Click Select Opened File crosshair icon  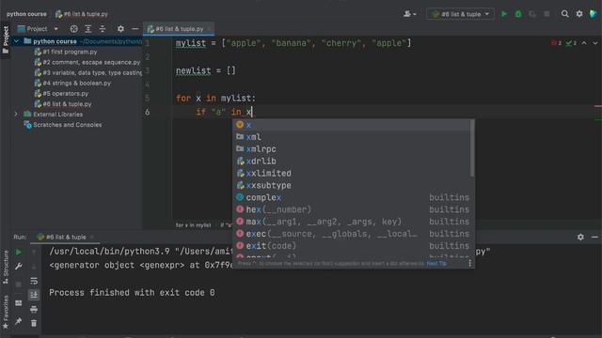tap(73, 29)
